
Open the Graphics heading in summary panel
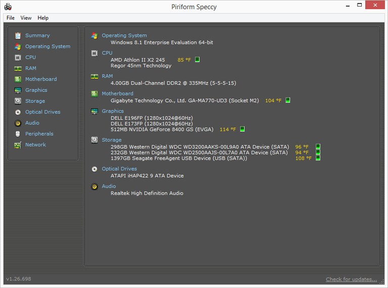[113, 111]
